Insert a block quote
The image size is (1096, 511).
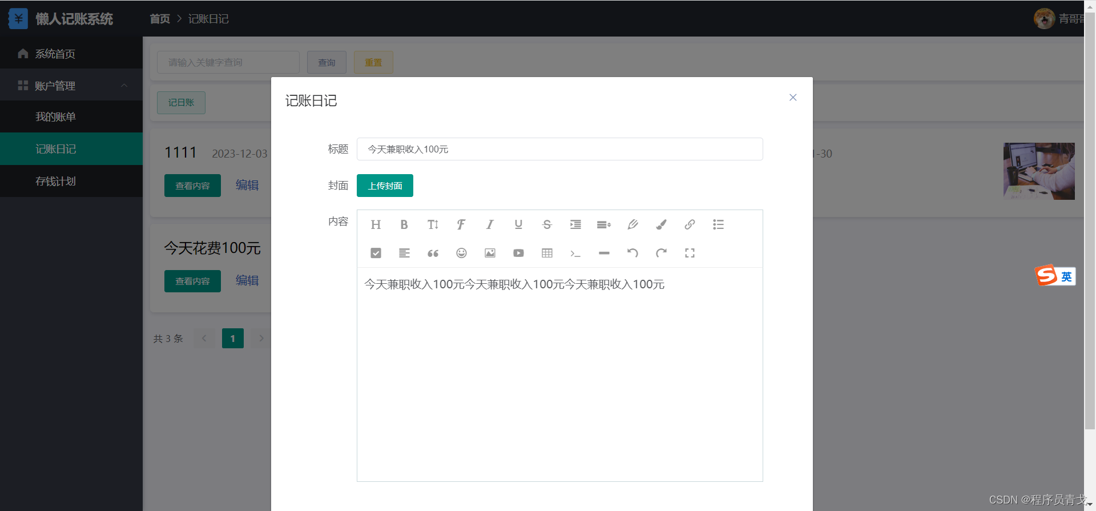click(433, 253)
